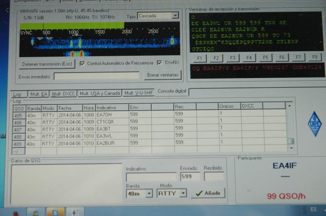Click the log scrollbar down arrow
Viewport: 326px width, 216px height.
point(291,148)
